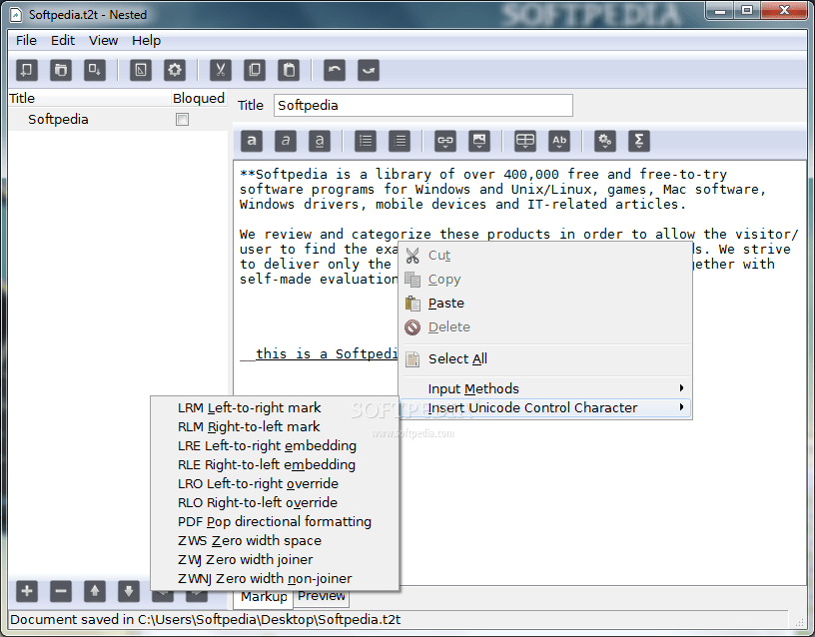Viewport: 815px width, 637px height.
Task: Click the undo arrow icon
Action: [x=335, y=70]
